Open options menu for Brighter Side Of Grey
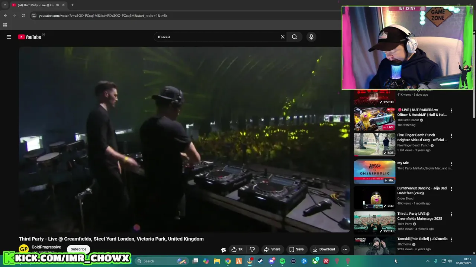This screenshot has width=476, height=267. click(x=451, y=136)
